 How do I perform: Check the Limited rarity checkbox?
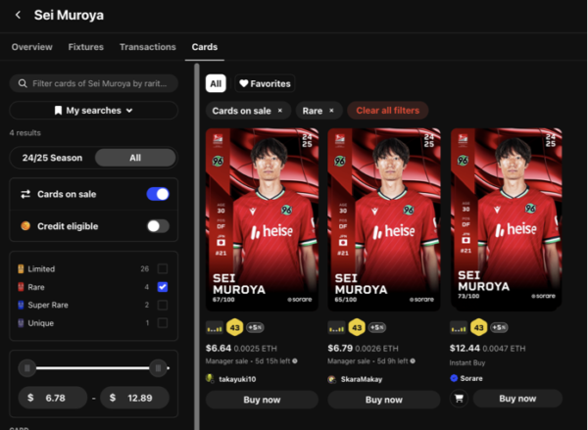pyautogui.click(x=163, y=268)
